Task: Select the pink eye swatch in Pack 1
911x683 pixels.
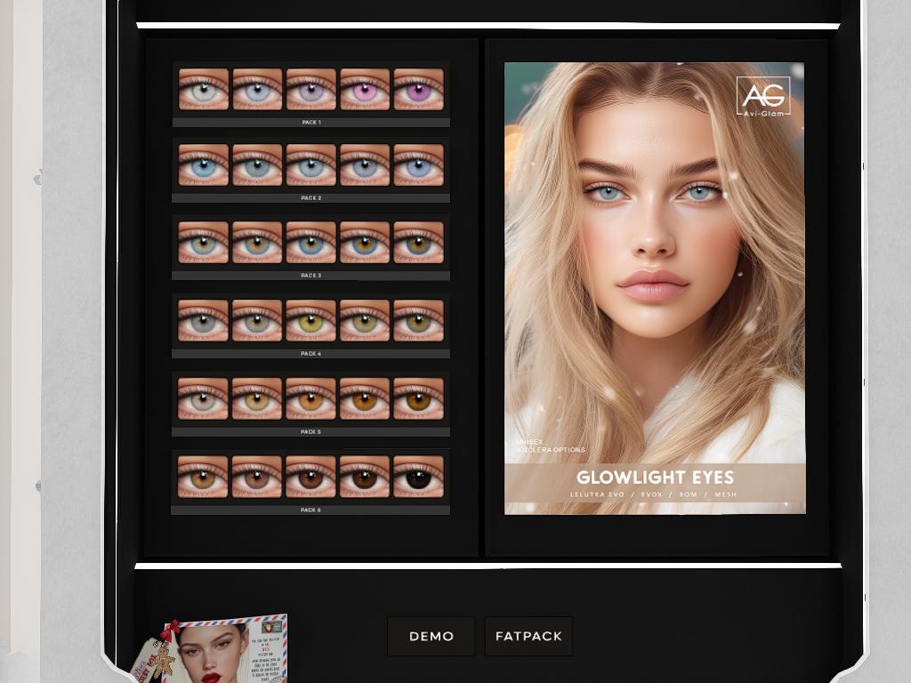Action: 365,90
